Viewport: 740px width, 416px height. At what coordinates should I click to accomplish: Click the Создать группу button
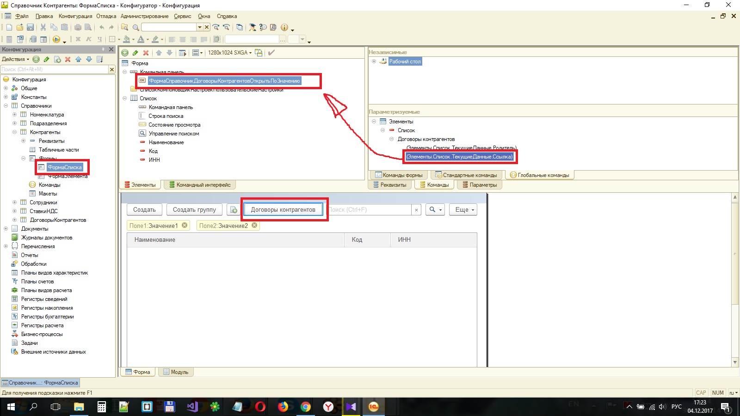point(194,210)
